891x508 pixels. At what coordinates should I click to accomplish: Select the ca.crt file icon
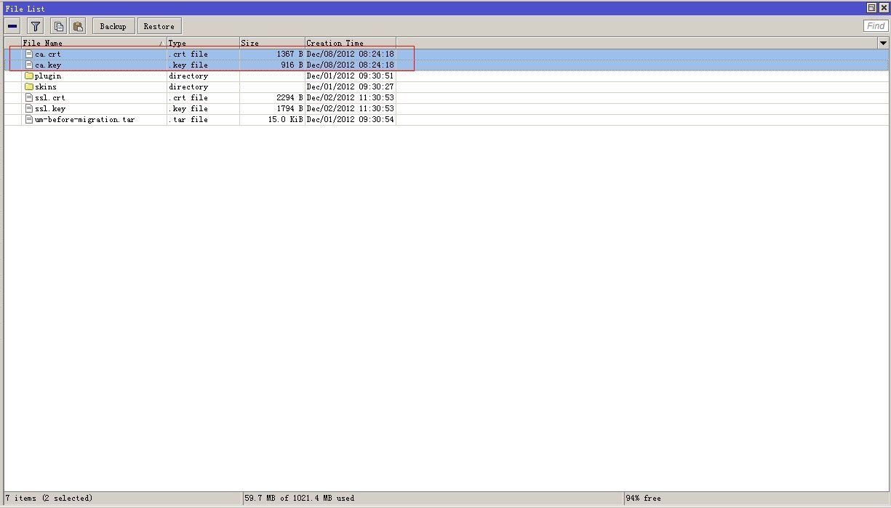point(29,54)
